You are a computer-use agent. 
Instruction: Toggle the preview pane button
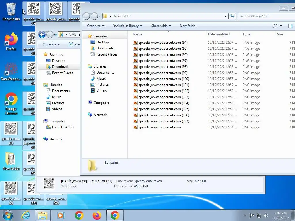pyautogui.click(x=290, y=26)
